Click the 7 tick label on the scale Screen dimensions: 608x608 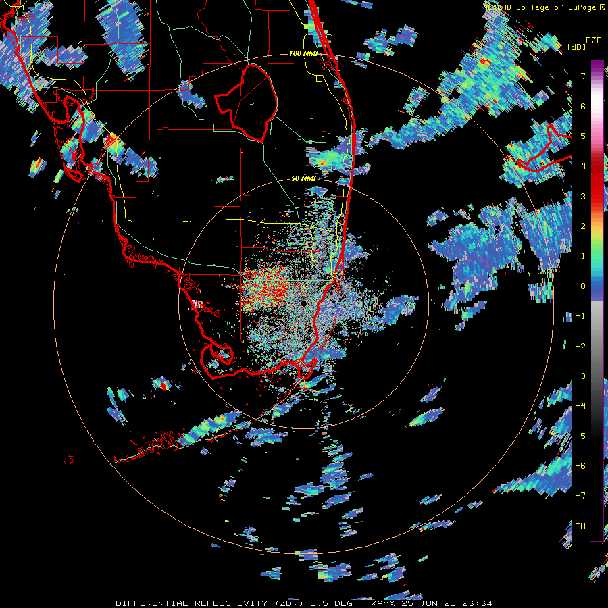click(x=583, y=76)
